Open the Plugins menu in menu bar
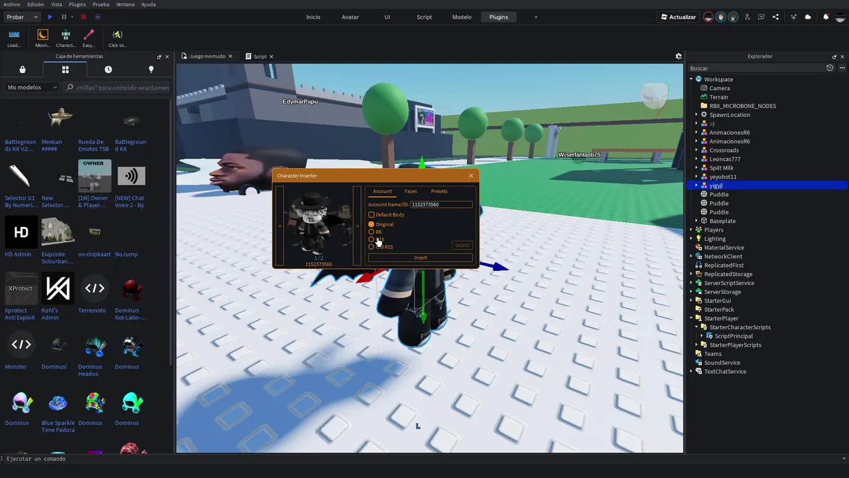The width and height of the screenshot is (849, 478). 77,4
